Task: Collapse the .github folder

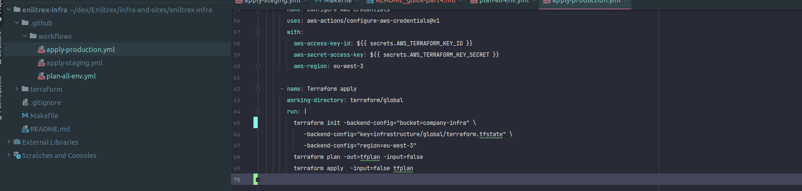Action: point(17,23)
